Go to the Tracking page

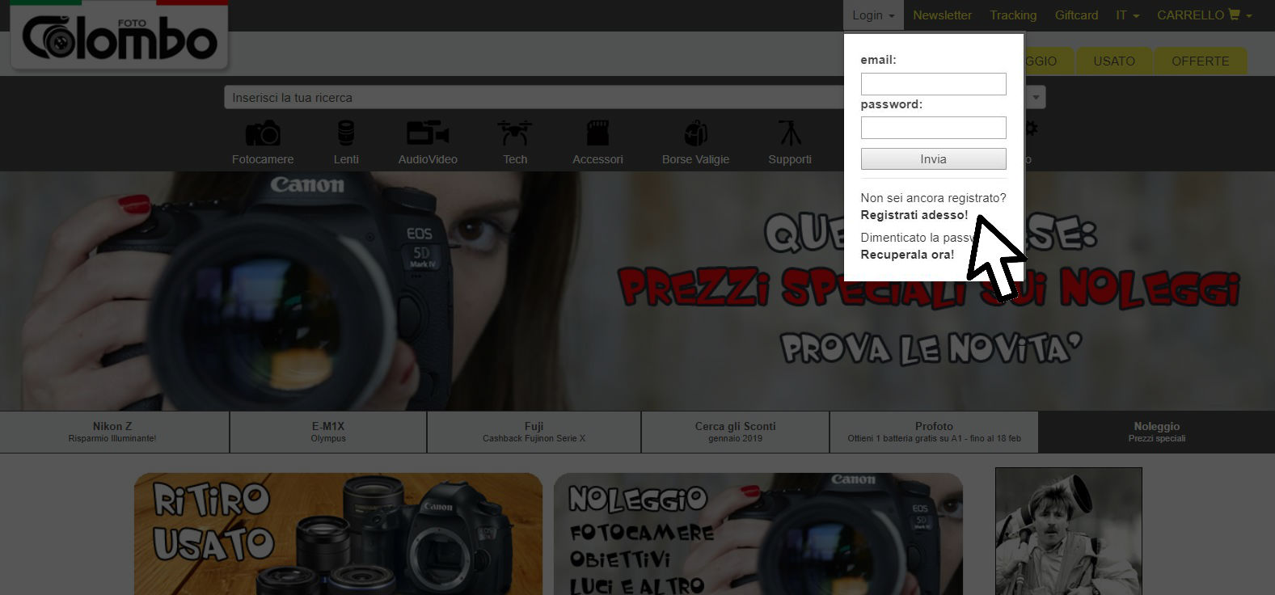tap(1013, 15)
